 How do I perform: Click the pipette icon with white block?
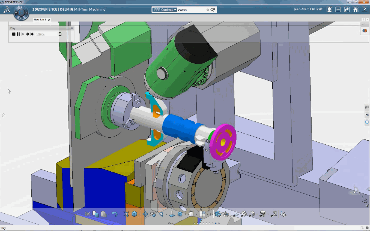(x=244, y=214)
